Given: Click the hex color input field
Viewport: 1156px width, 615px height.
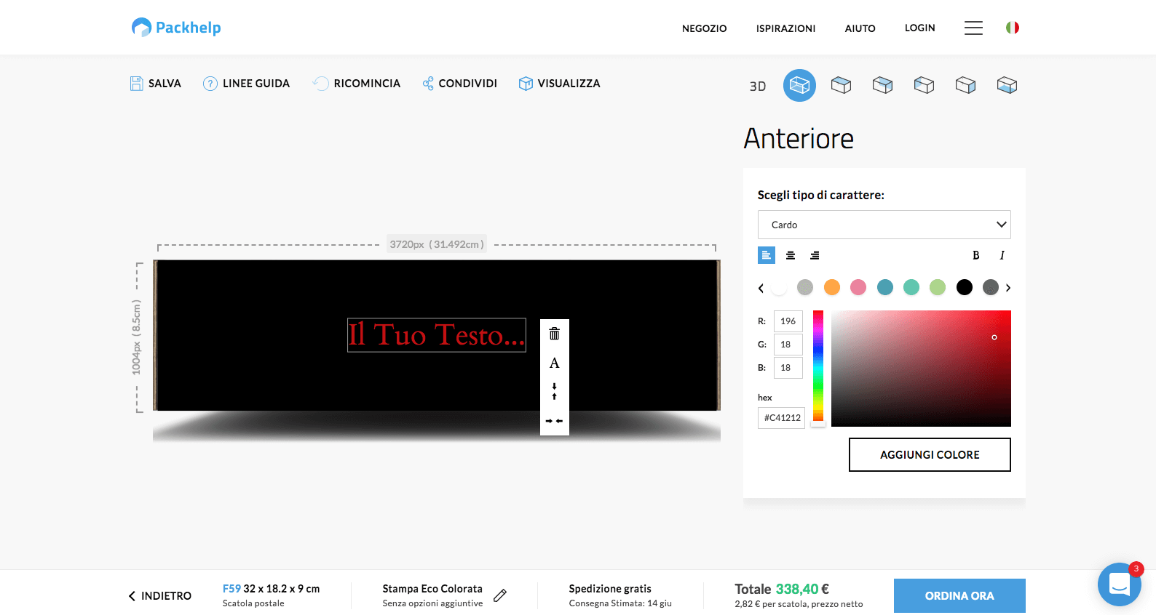Looking at the screenshot, I should coord(781,418).
